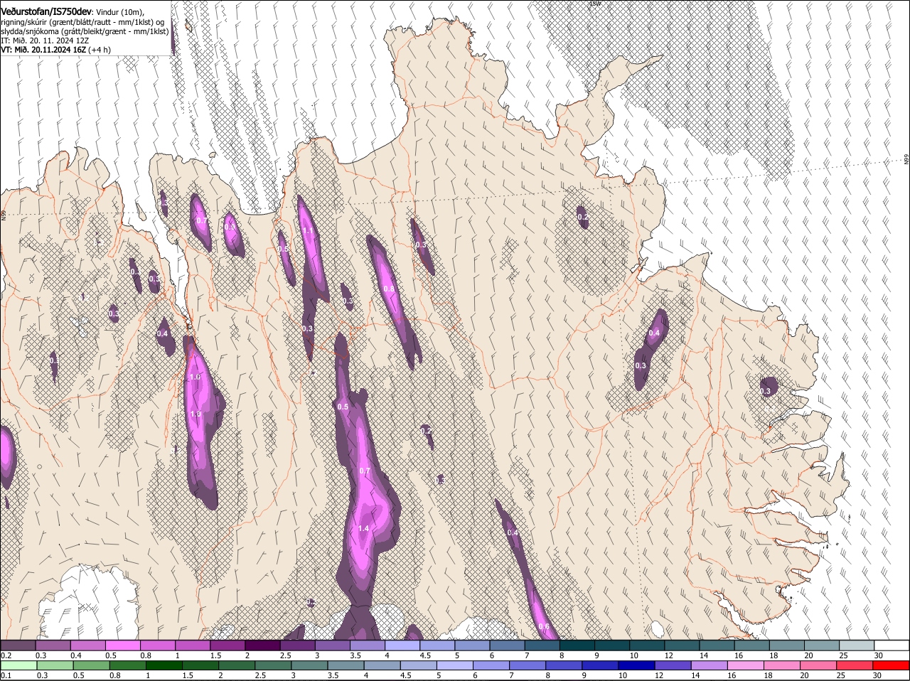910x681 pixels.
Task: Click the 0.2 label of the upper legend
Action: pos(6,655)
